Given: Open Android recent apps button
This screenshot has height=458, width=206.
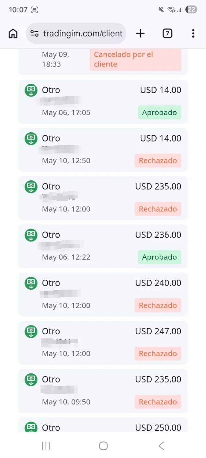Looking at the screenshot, I should (46, 446).
